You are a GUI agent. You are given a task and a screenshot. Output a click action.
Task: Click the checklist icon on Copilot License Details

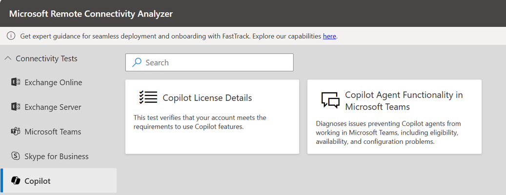148,97
